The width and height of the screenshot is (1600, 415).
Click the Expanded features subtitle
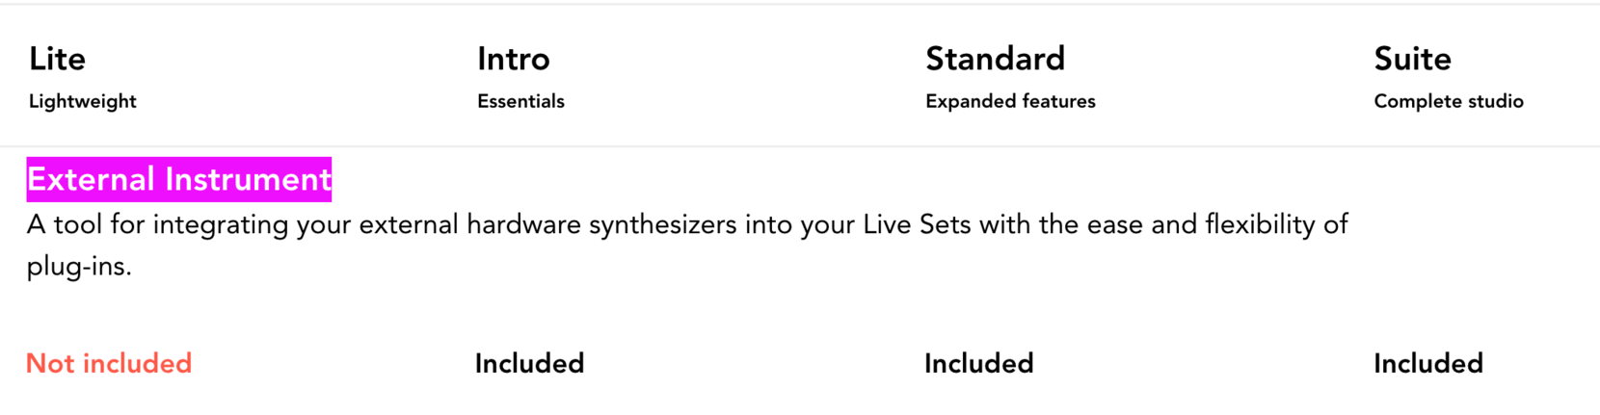pyautogui.click(x=1010, y=101)
